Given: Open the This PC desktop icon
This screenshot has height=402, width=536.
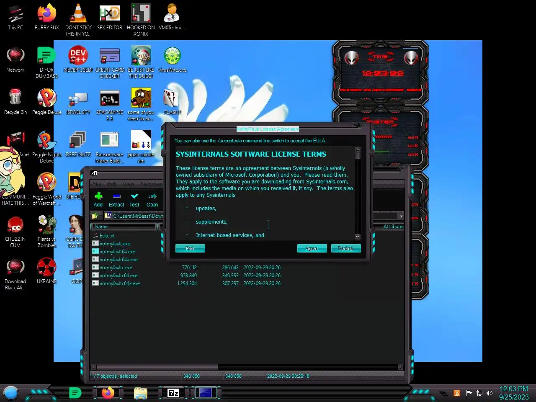Looking at the screenshot, I should (x=15, y=18).
